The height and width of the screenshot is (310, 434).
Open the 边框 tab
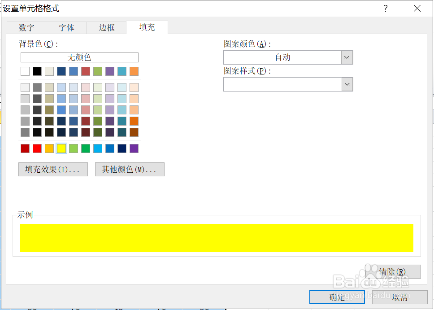(106, 27)
